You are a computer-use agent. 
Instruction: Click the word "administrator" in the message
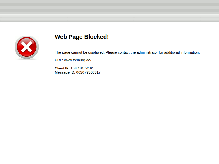point(147,52)
